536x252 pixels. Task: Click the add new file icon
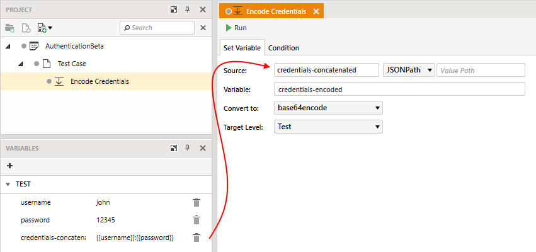click(26, 28)
